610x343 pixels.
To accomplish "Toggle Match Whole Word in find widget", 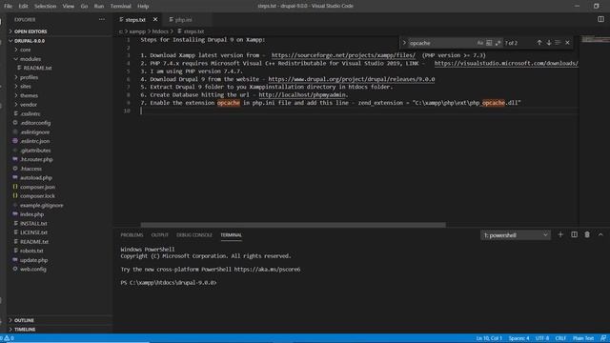I will [489, 43].
